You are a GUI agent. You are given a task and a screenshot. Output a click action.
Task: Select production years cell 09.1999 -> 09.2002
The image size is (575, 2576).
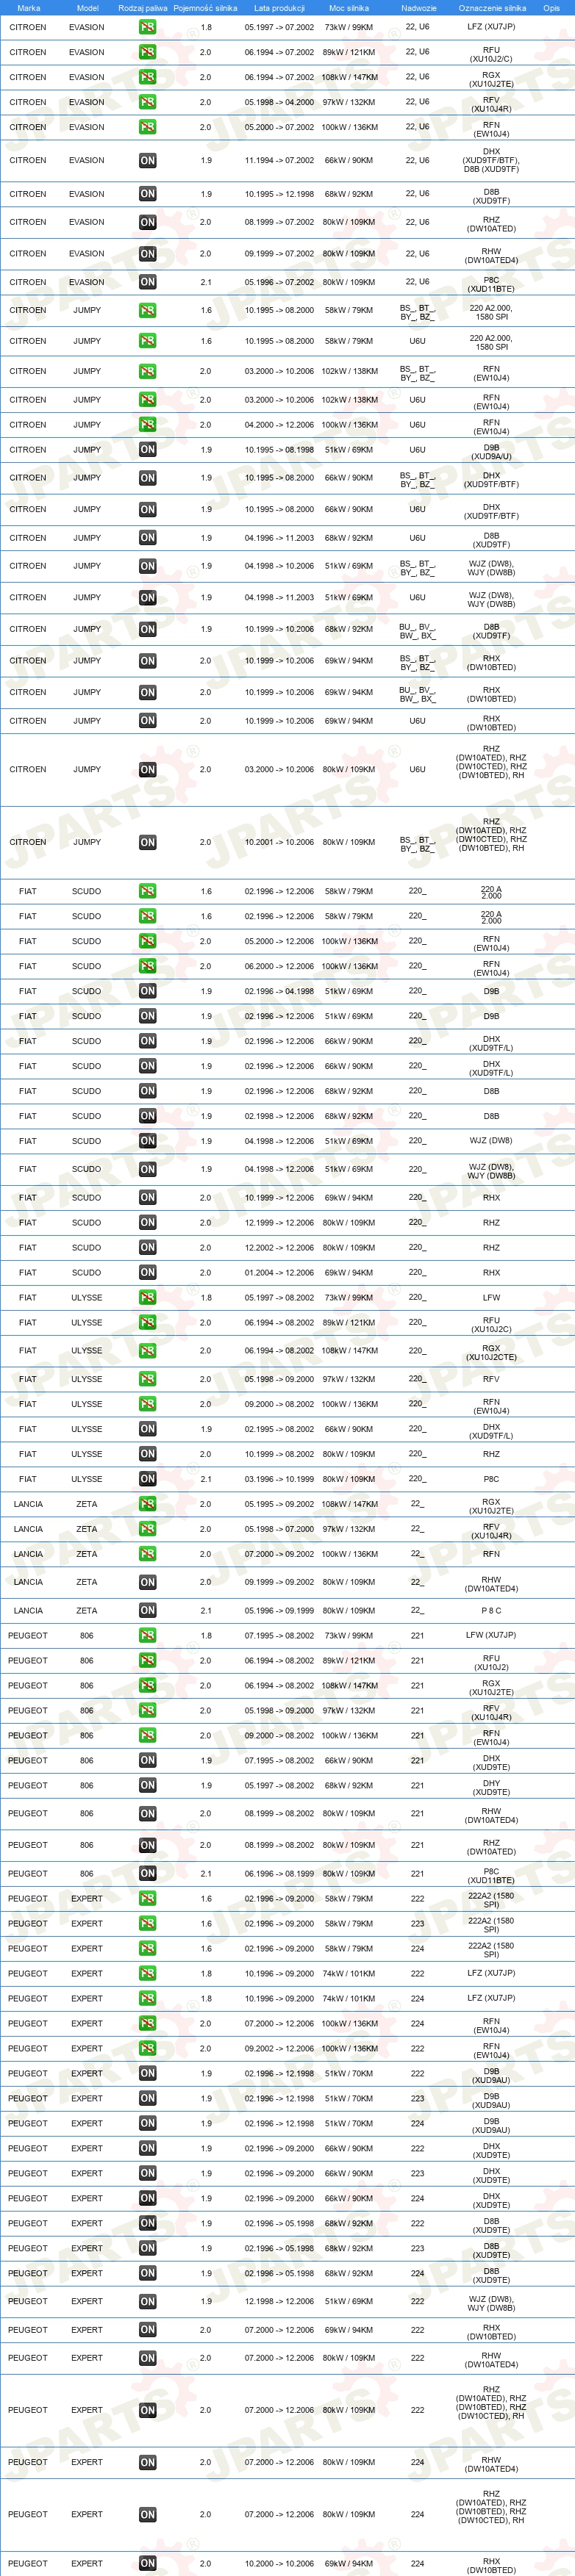click(279, 1582)
